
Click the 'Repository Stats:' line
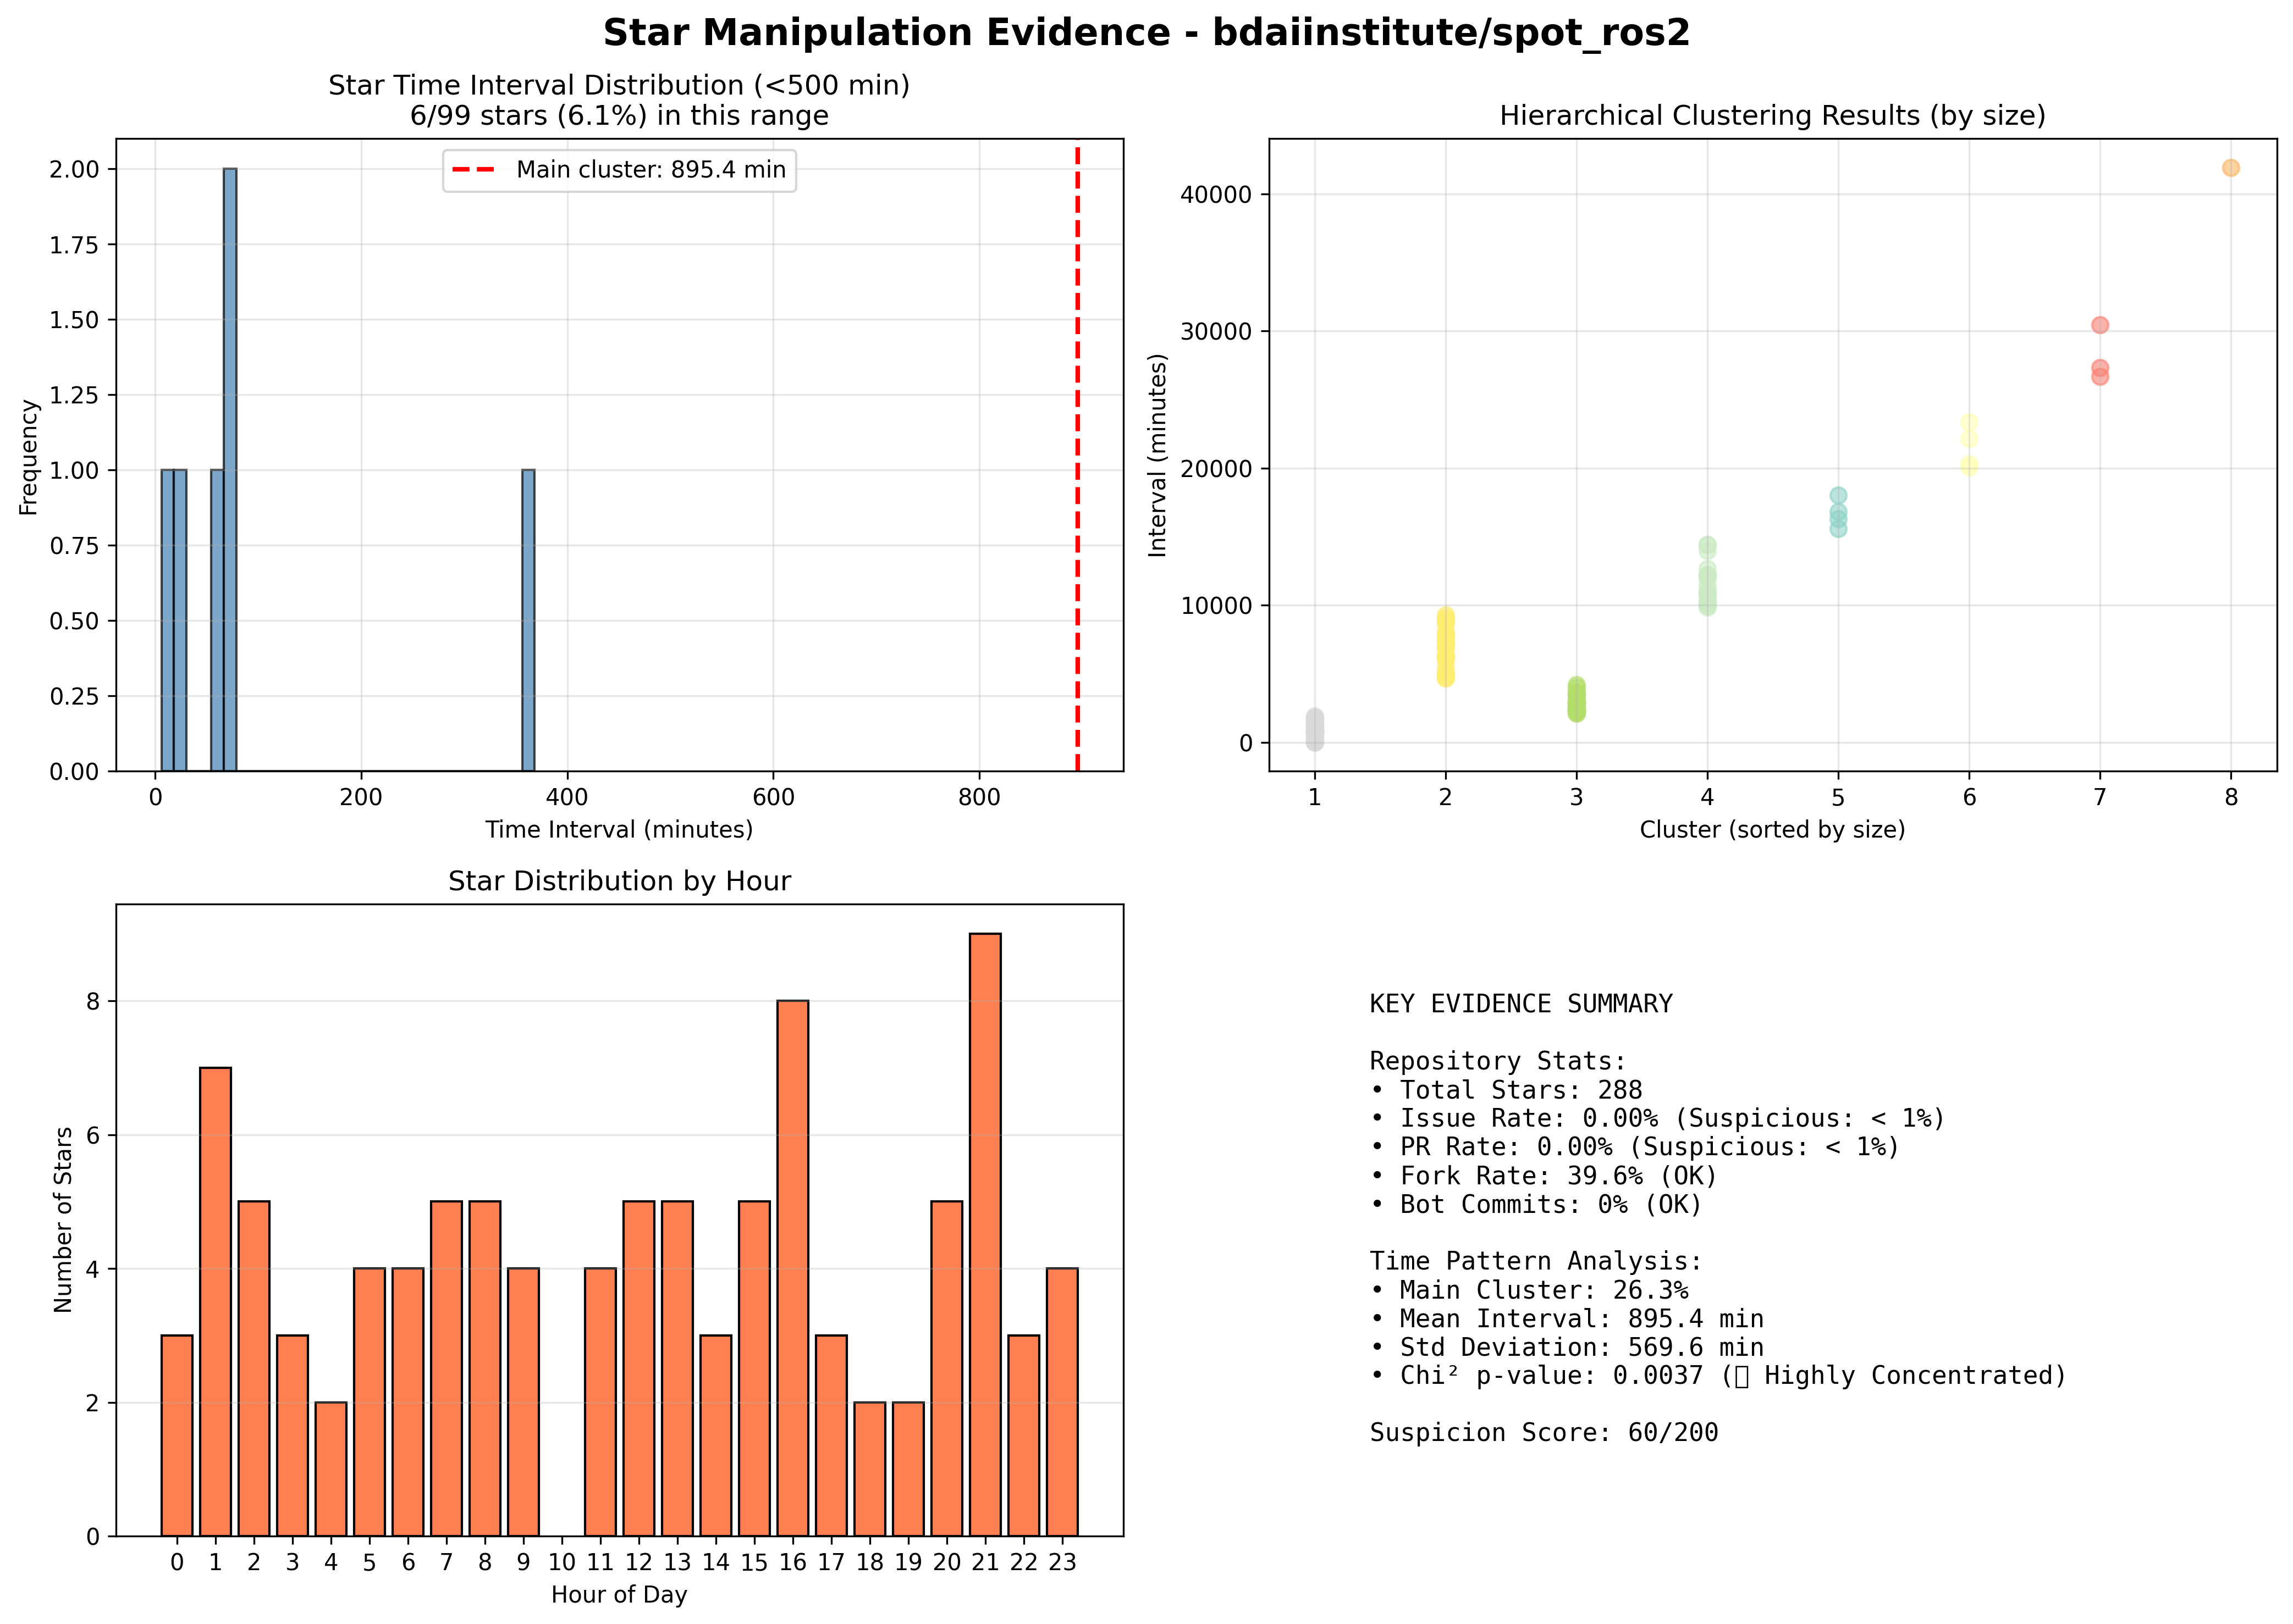coord(1498,1061)
